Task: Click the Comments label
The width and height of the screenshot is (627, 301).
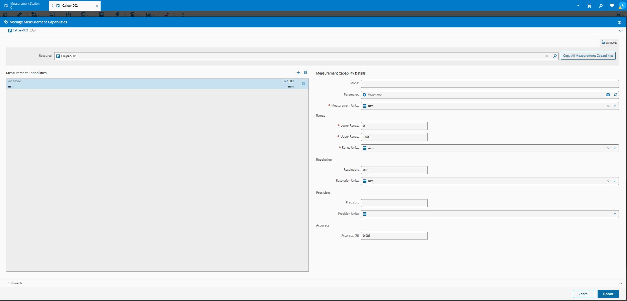Action: [x=15, y=283]
